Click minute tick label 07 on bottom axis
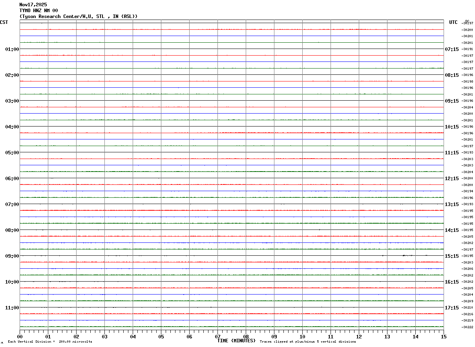475x347 pixels. (217, 336)
